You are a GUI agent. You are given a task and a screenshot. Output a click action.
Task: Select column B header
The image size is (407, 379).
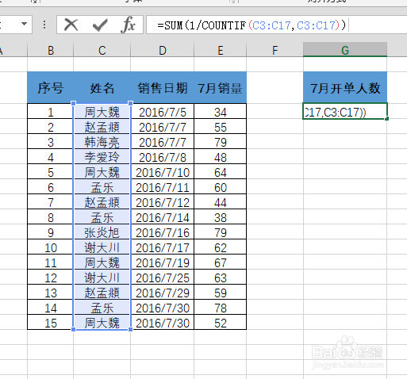pos(51,50)
